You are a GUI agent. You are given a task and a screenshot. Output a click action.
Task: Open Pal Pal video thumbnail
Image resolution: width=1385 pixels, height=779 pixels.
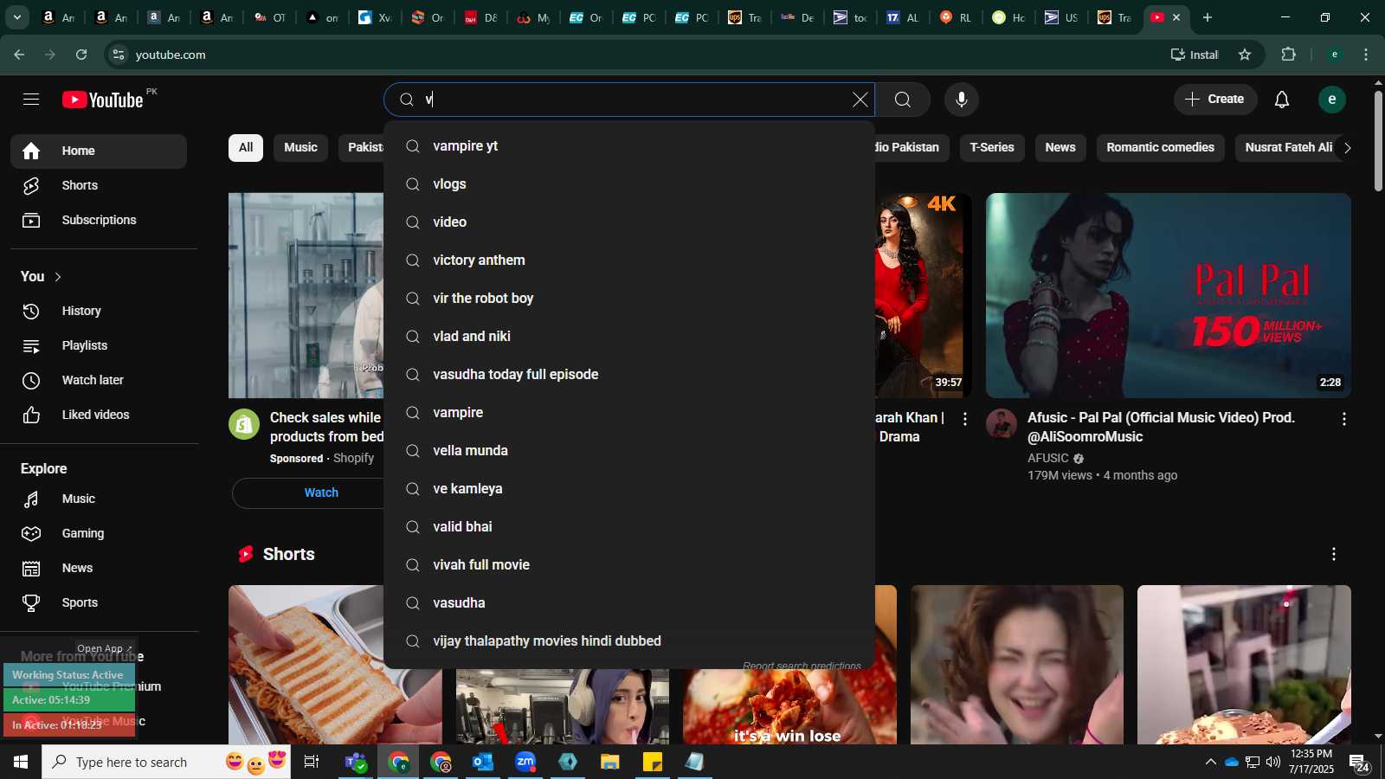tap(1168, 295)
